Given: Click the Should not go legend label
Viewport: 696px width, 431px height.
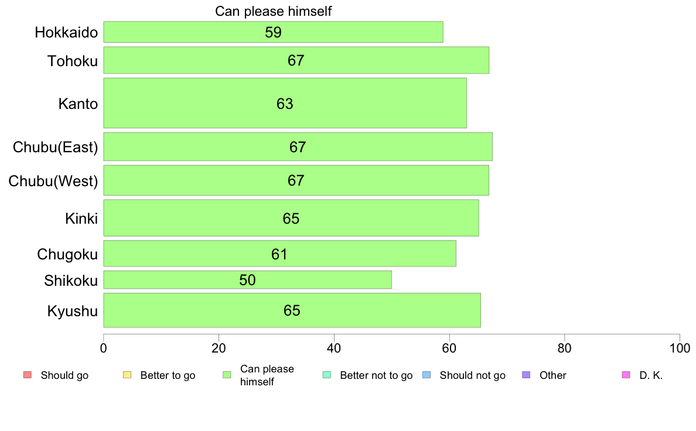Looking at the screenshot, I should click(x=472, y=375).
